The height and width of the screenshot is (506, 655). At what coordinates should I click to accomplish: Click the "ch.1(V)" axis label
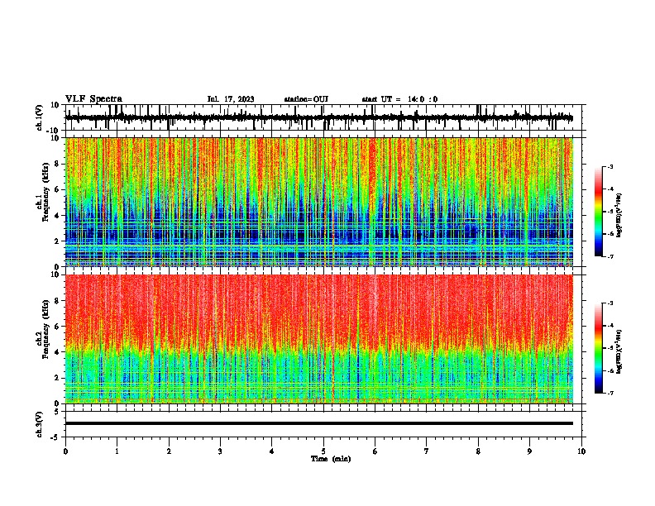click(x=39, y=117)
